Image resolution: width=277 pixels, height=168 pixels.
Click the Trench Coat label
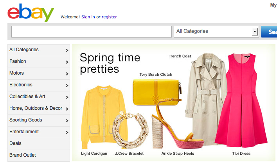[x=180, y=56]
